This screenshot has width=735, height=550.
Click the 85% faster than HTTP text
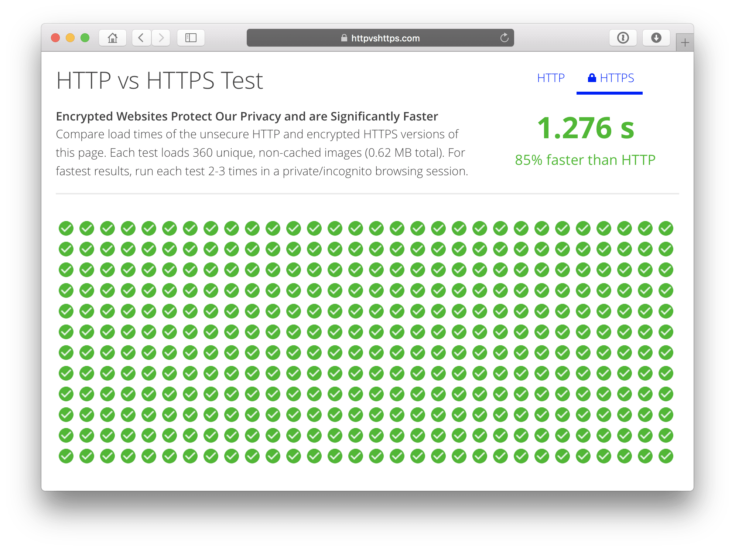pyautogui.click(x=585, y=160)
